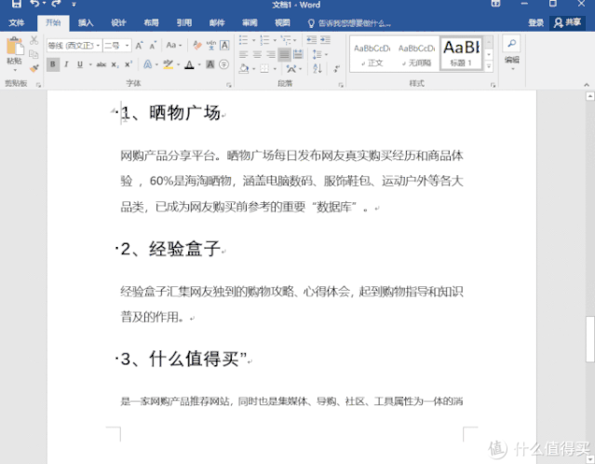Redo the last action
This screenshot has width=595, height=464.
(x=56, y=4)
